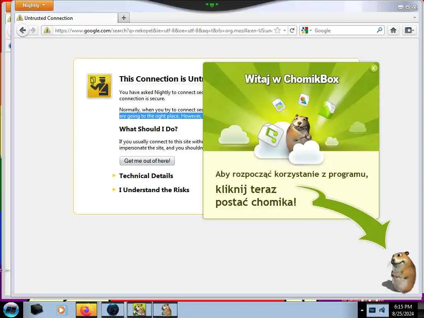Open the clock showing 6:15 PM

[403, 310]
